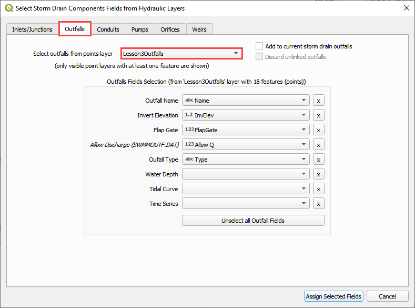
Task: Clear the Tidal Curve field with x
Action: [318, 189]
